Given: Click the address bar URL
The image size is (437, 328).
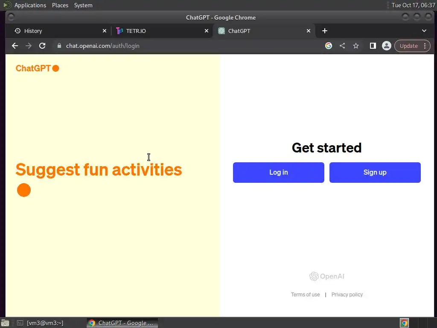Looking at the screenshot, I should point(102,46).
